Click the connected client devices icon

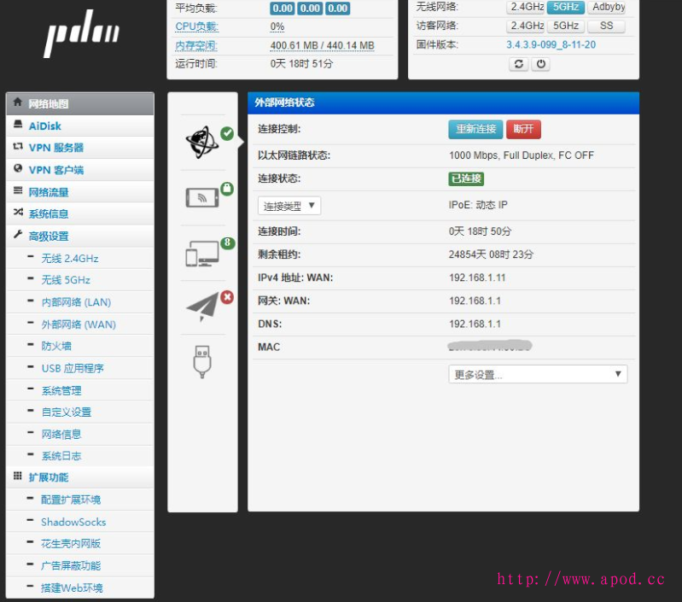202,253
